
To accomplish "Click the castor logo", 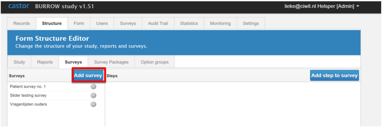I will 19,6.
